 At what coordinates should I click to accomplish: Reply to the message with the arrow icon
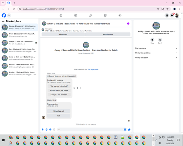(x=77, y=88)
